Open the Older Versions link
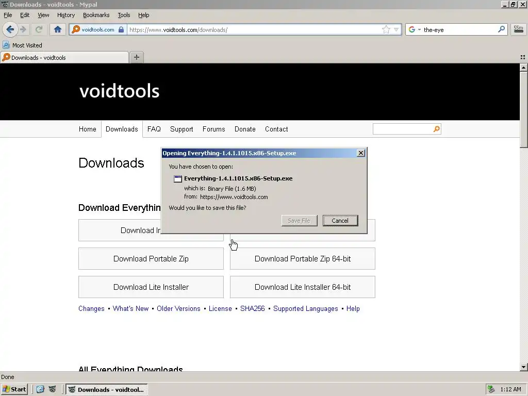 tap(178, 308)
